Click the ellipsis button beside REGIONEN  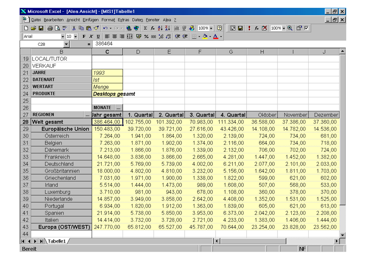pyautogui.click(x=87, y=115)
